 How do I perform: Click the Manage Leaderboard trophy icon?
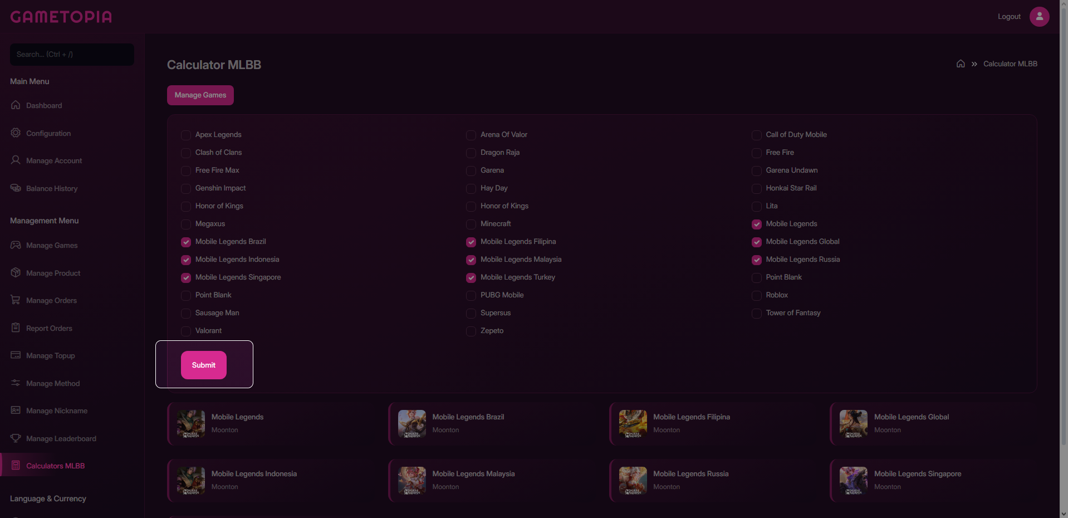pos(16,438)
